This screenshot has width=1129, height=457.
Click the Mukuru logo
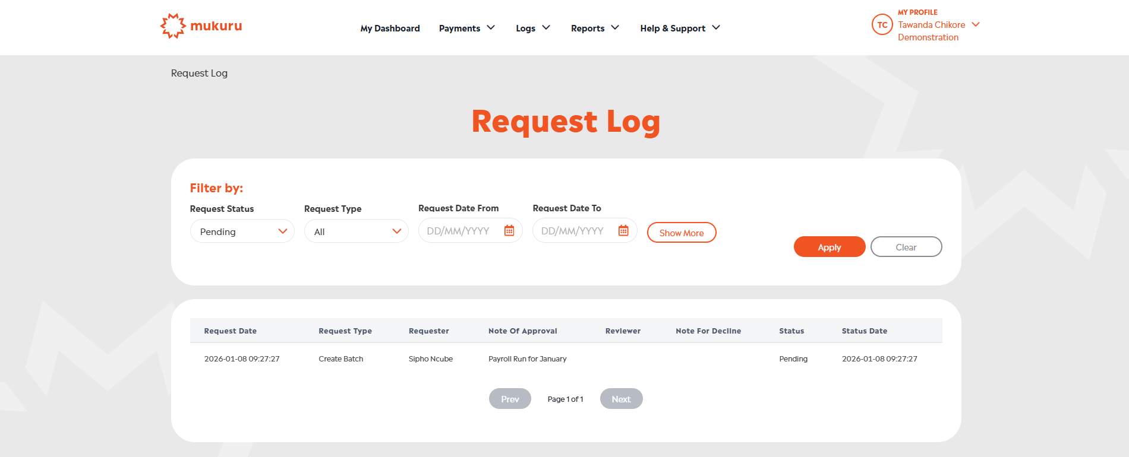(201, 26)
